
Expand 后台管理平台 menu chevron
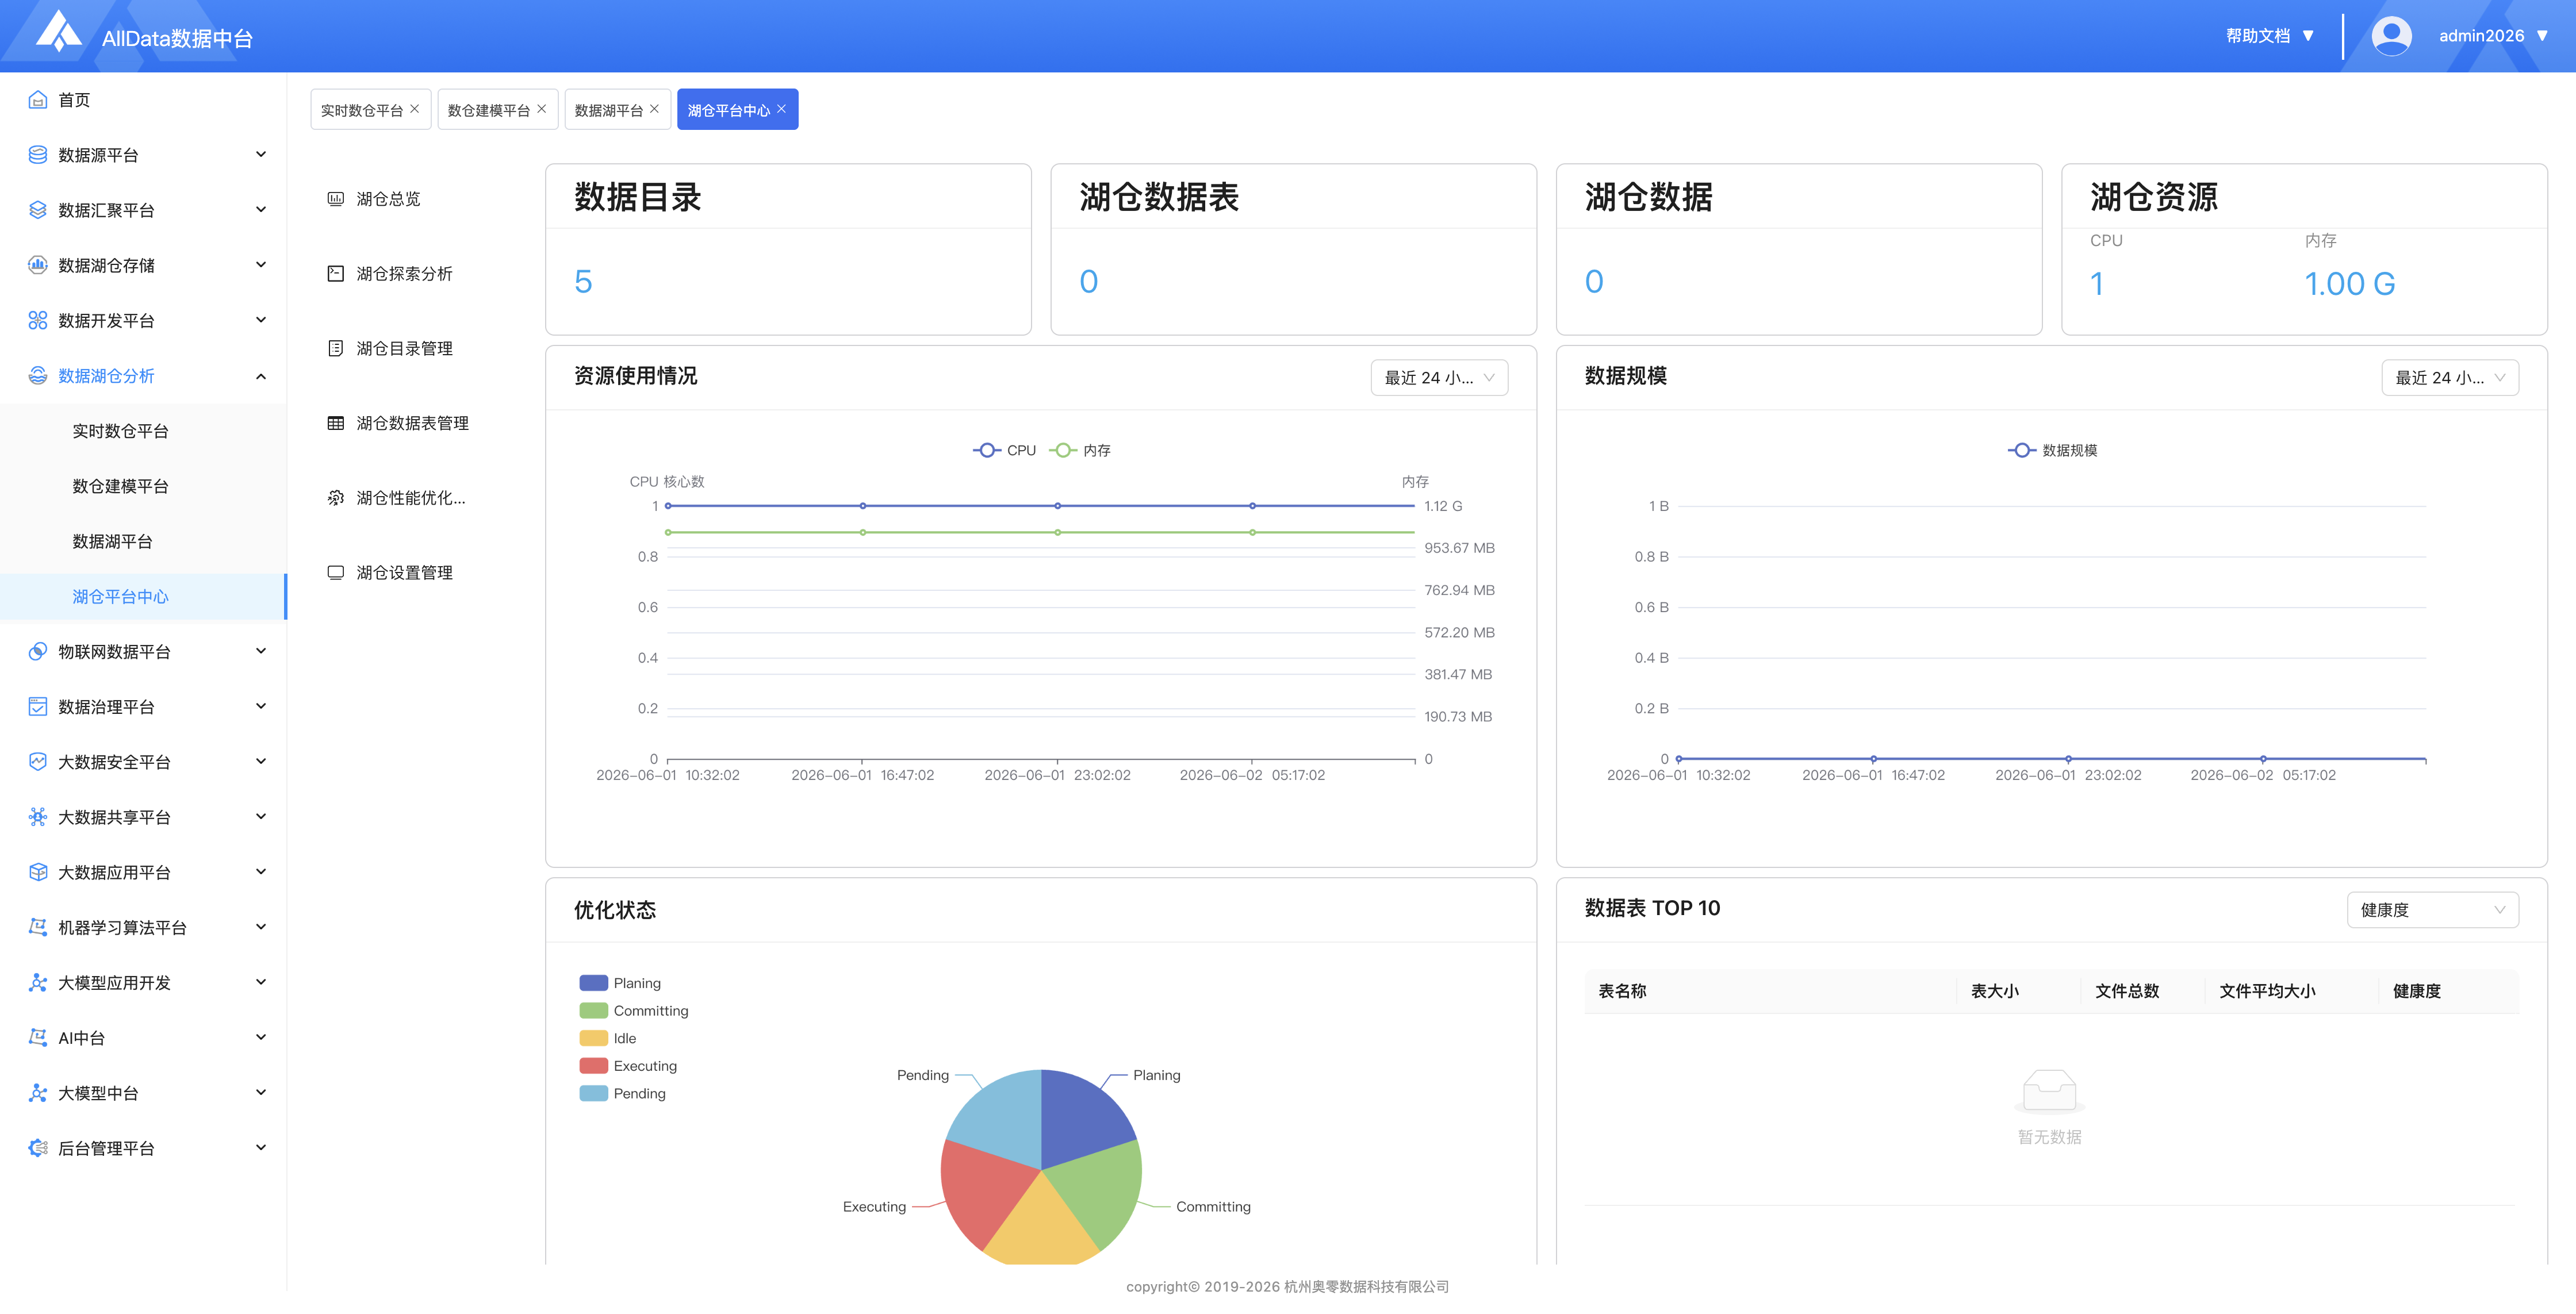[x=261, y=1148]
